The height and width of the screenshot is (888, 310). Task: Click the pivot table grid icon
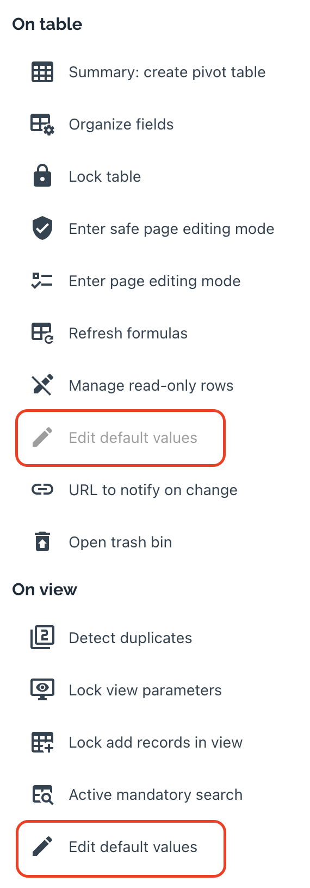(42, 72)
